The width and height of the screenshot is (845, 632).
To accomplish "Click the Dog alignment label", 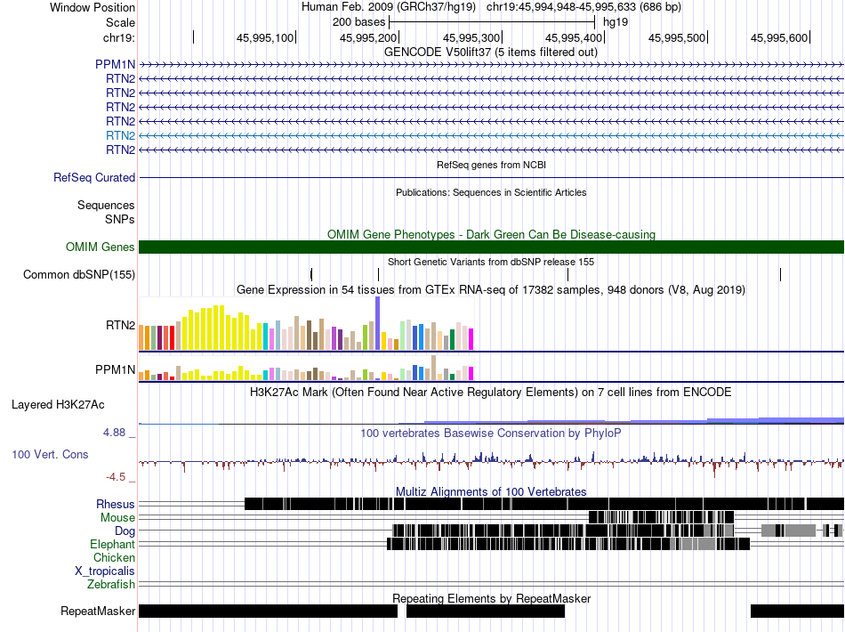I will [x=125, y=531].
